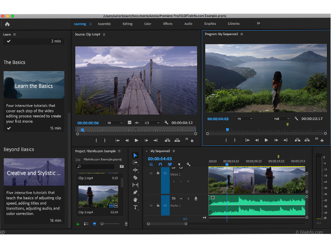
Task: Open Source monitor Fit zoom dropdown
Action: coord(115,123)
